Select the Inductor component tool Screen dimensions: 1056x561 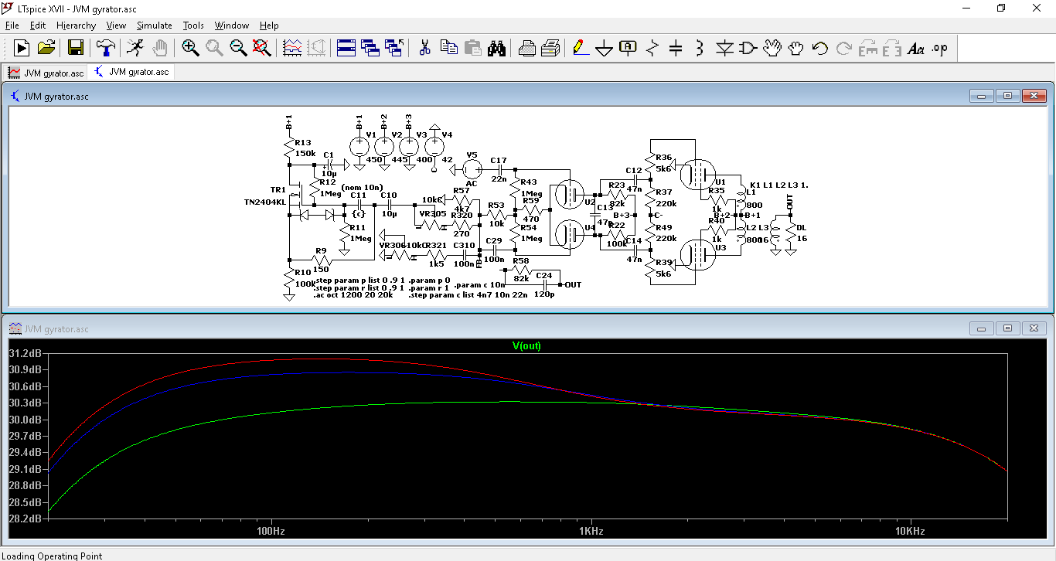(700, 48)
